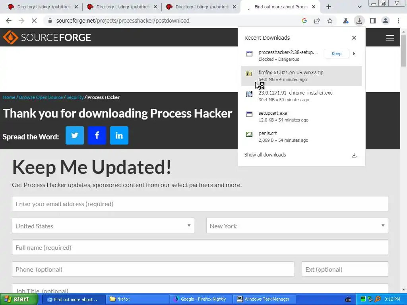
Task: Share on Facebook
Action: (x=97, y=135)
